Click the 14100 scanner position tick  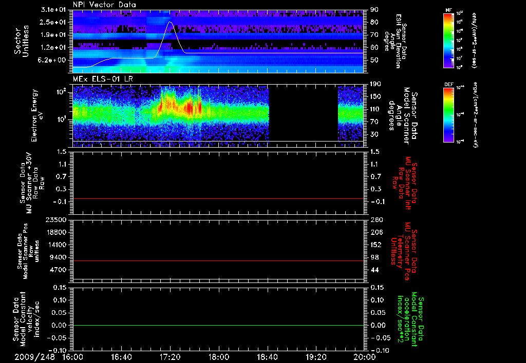tap(56, 245)
